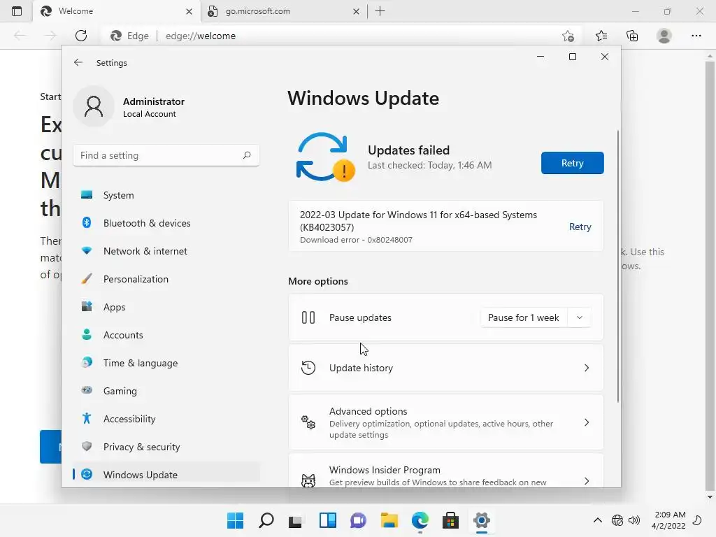Click the Administrator account avatar
The image size is (716, 537).
(94, 106)
